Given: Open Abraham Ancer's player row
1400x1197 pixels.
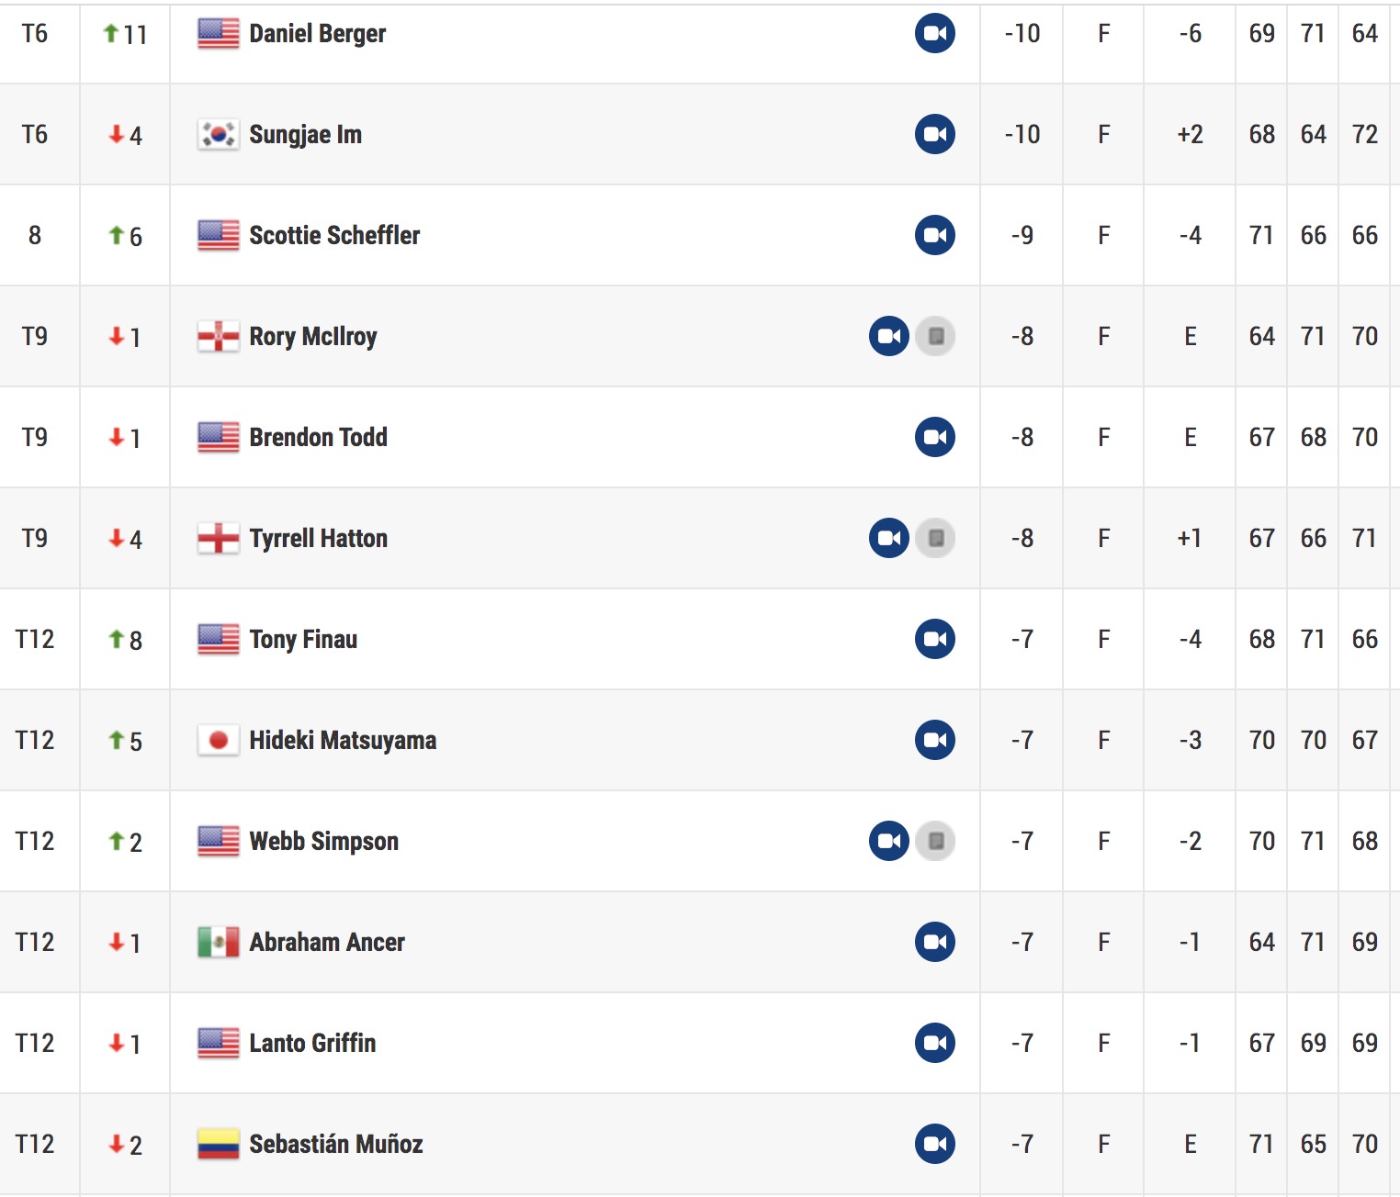Looking at the screenshot, I should click(700, 943).
